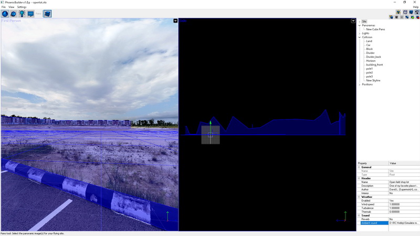The width and height of the screenshot is (420, 236).
Task: Click the second toolbar icon beside the globe
Action: click(14, 14)
